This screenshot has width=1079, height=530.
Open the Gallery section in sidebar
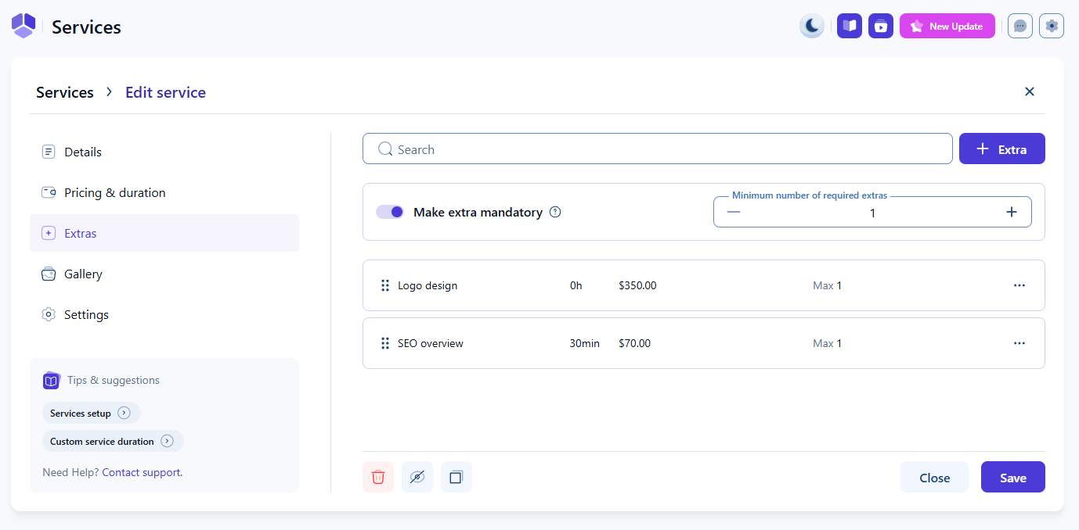83,274
